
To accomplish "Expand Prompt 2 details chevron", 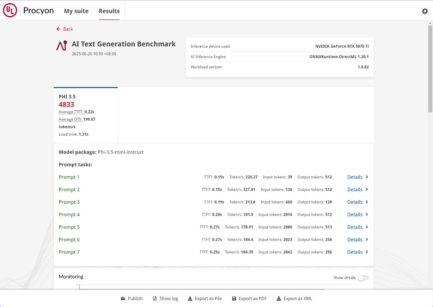I will pos(367,189).
